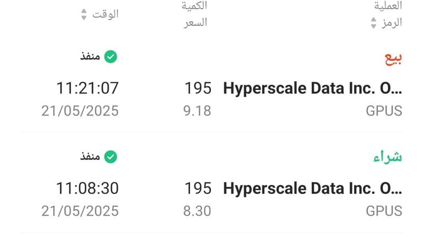The image size is (423, 237).
Task: Open the sell order Hyperscale Data Inc. name
Action: [313, 89]
